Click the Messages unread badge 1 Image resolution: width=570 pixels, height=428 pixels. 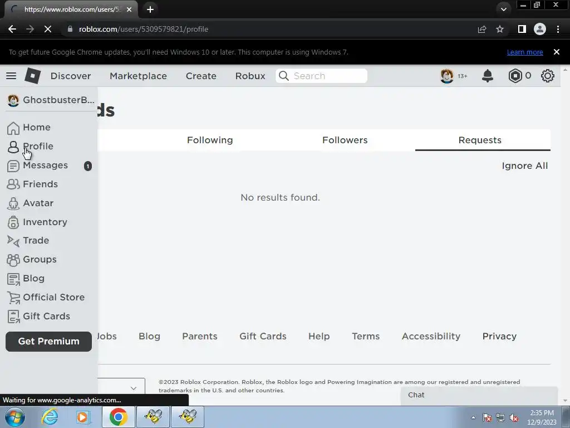tap(87, 166)
